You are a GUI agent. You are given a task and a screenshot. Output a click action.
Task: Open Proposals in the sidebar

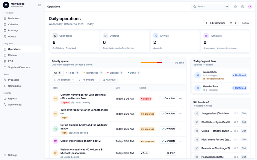click(22, 80)
